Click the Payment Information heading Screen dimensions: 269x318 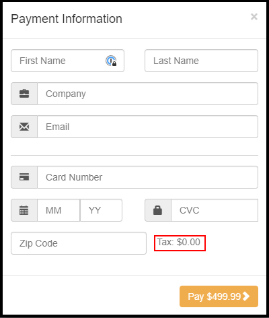pos(67,19)
